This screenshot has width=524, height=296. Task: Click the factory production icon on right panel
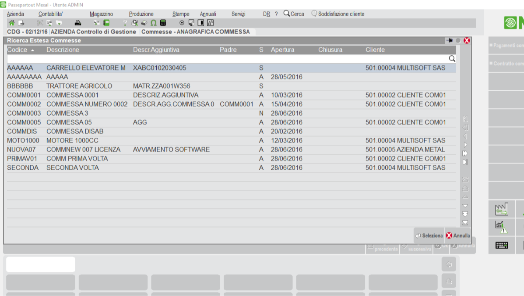coord(502,209)
